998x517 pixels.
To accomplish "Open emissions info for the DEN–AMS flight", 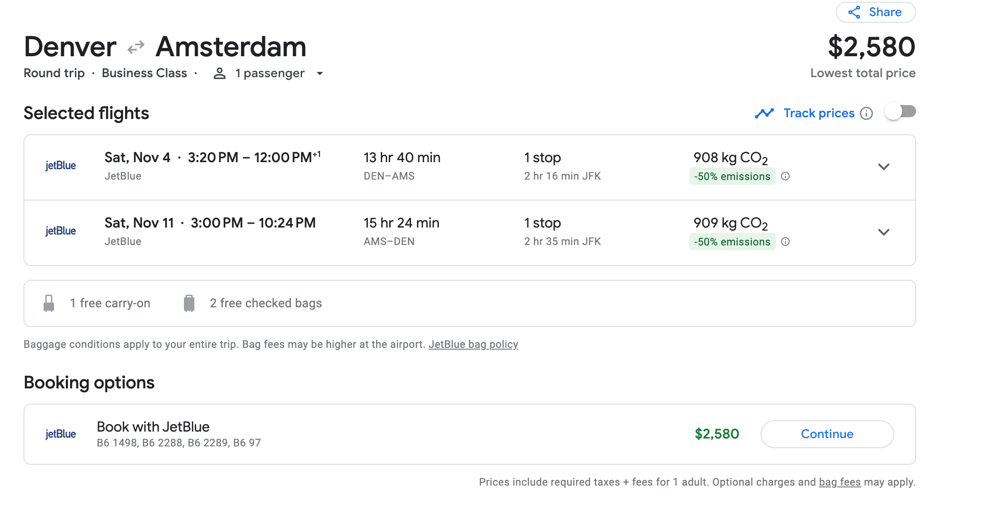I will coord(785,176).
